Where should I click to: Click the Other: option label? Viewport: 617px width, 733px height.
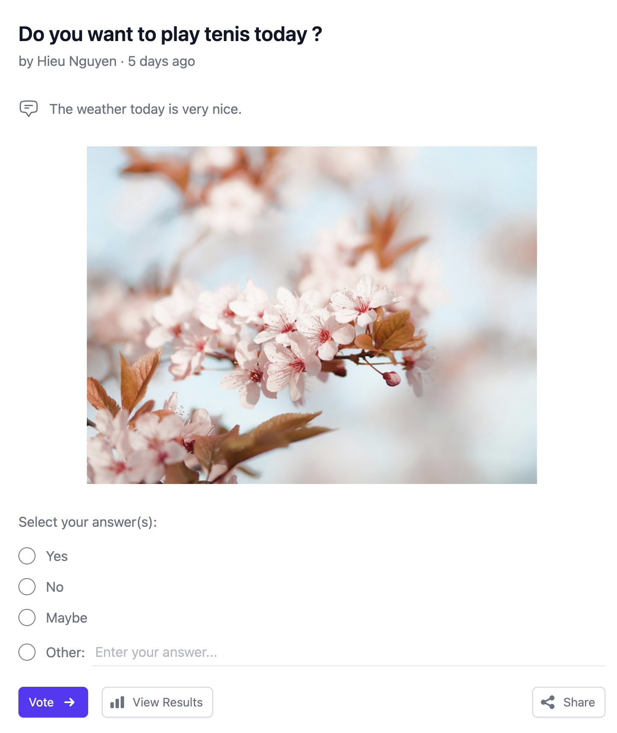coord(65,653)
